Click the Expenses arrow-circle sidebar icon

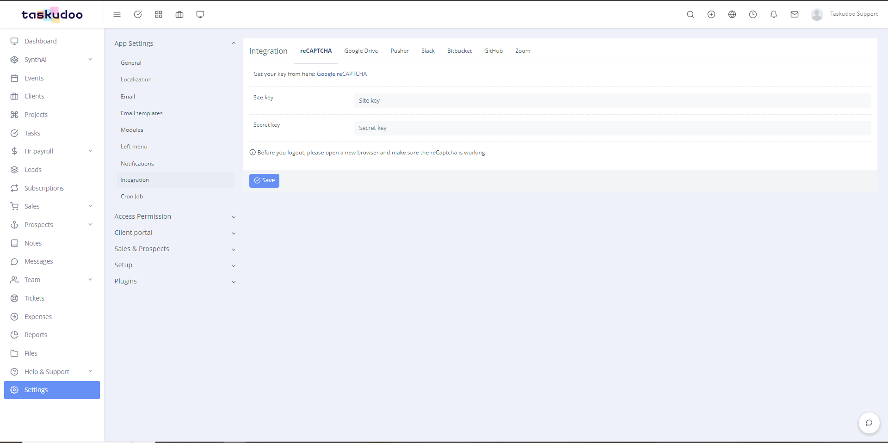coord(14,317)
